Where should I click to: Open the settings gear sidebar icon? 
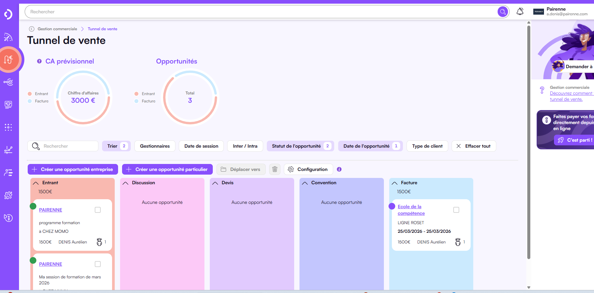click(x=8, y=195)
